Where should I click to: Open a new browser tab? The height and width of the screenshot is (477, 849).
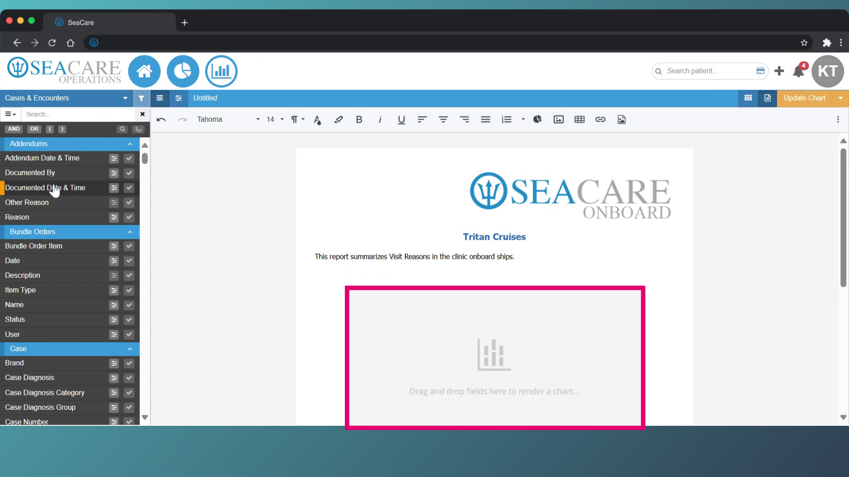point(184,23)
